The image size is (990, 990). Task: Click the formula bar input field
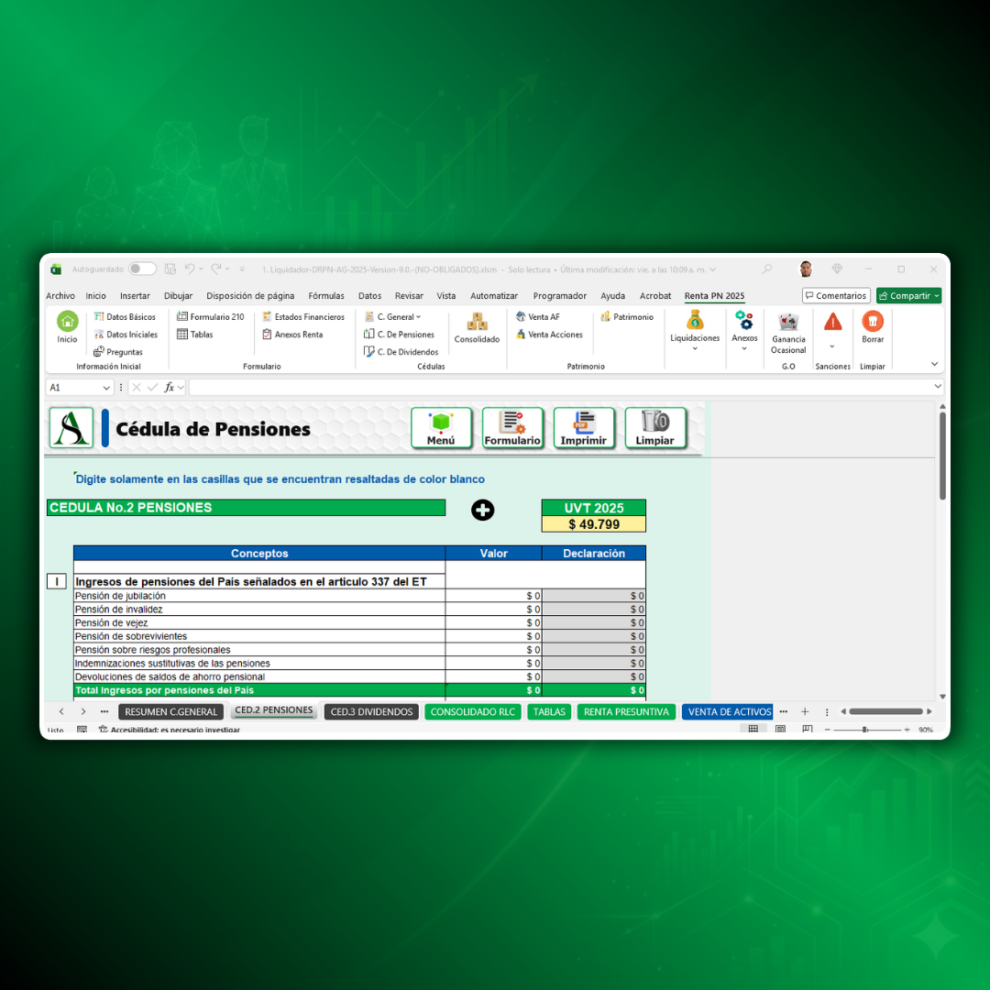point(559,388)
